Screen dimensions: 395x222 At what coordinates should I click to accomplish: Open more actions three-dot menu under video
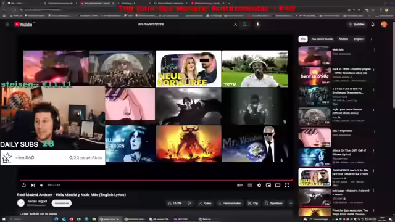(291, 203)
